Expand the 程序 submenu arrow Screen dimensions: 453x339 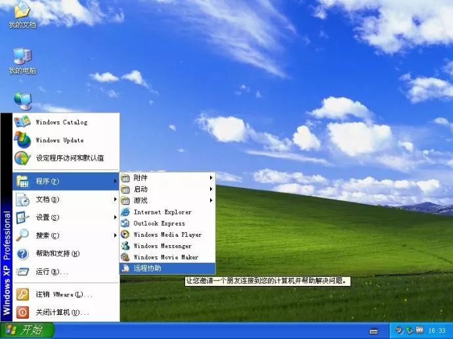115,181
